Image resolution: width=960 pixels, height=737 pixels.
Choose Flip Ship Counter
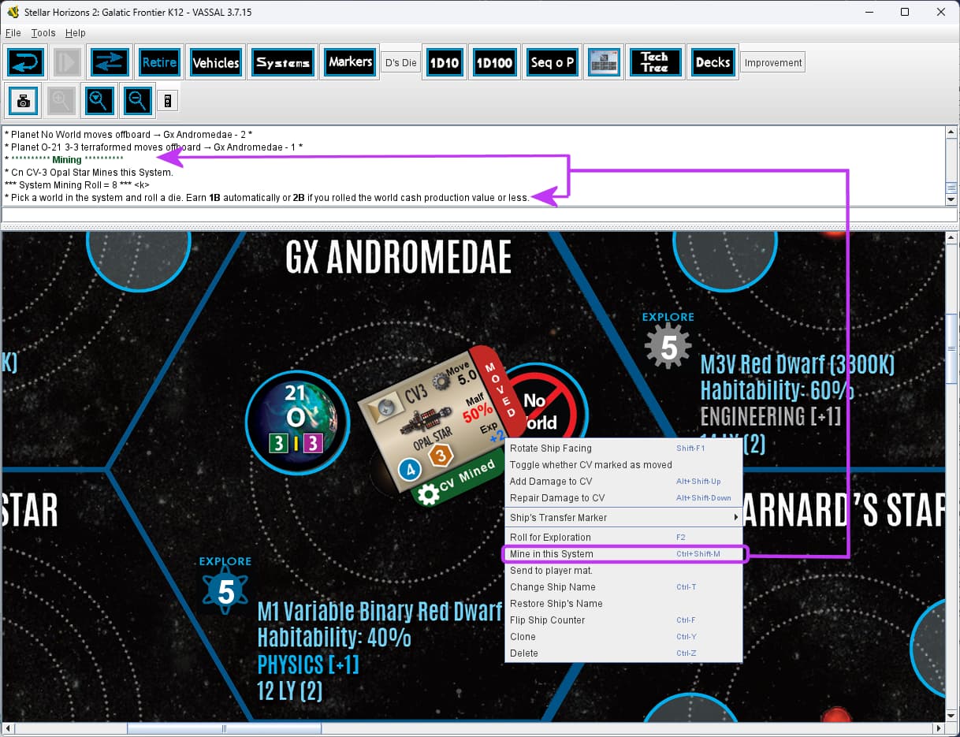[623, 620]
